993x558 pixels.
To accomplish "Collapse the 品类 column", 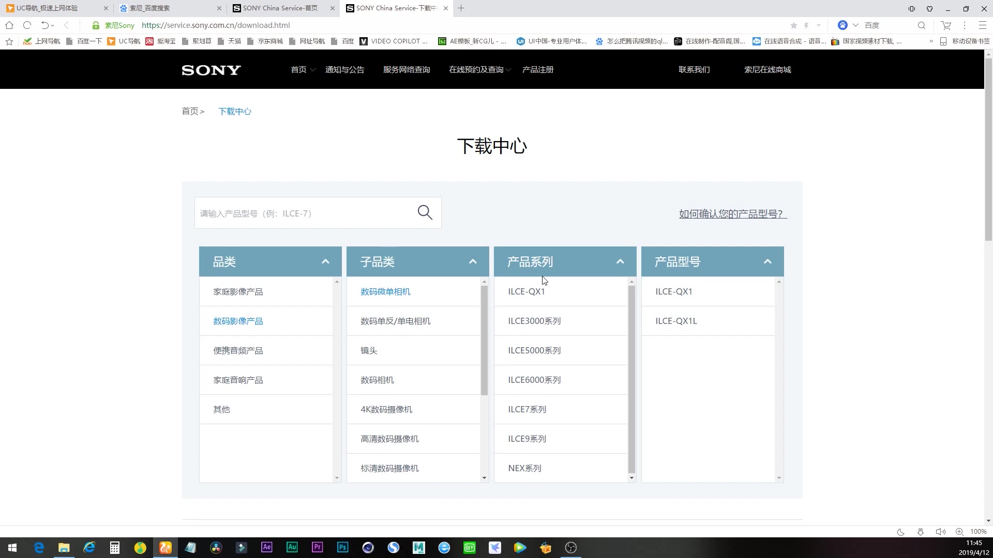I will [x=325, y=261].
